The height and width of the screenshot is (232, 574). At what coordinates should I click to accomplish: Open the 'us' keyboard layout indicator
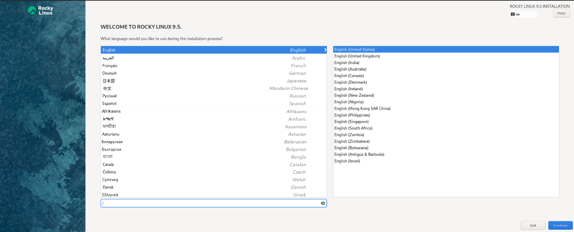pyautogui.click(x=523, y=14)
